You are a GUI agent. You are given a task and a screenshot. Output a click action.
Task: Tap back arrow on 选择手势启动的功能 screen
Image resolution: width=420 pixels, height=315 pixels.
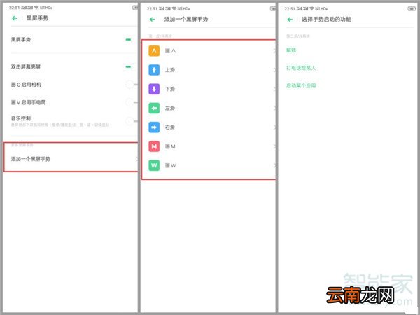pos(290,20)
